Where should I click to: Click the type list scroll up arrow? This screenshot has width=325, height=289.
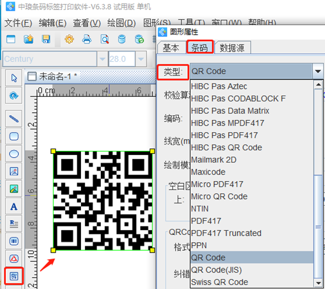click(318, 85)
